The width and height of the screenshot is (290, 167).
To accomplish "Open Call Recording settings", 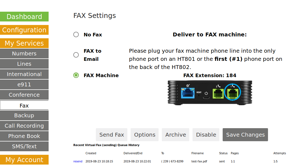I will tap(24, 126).
